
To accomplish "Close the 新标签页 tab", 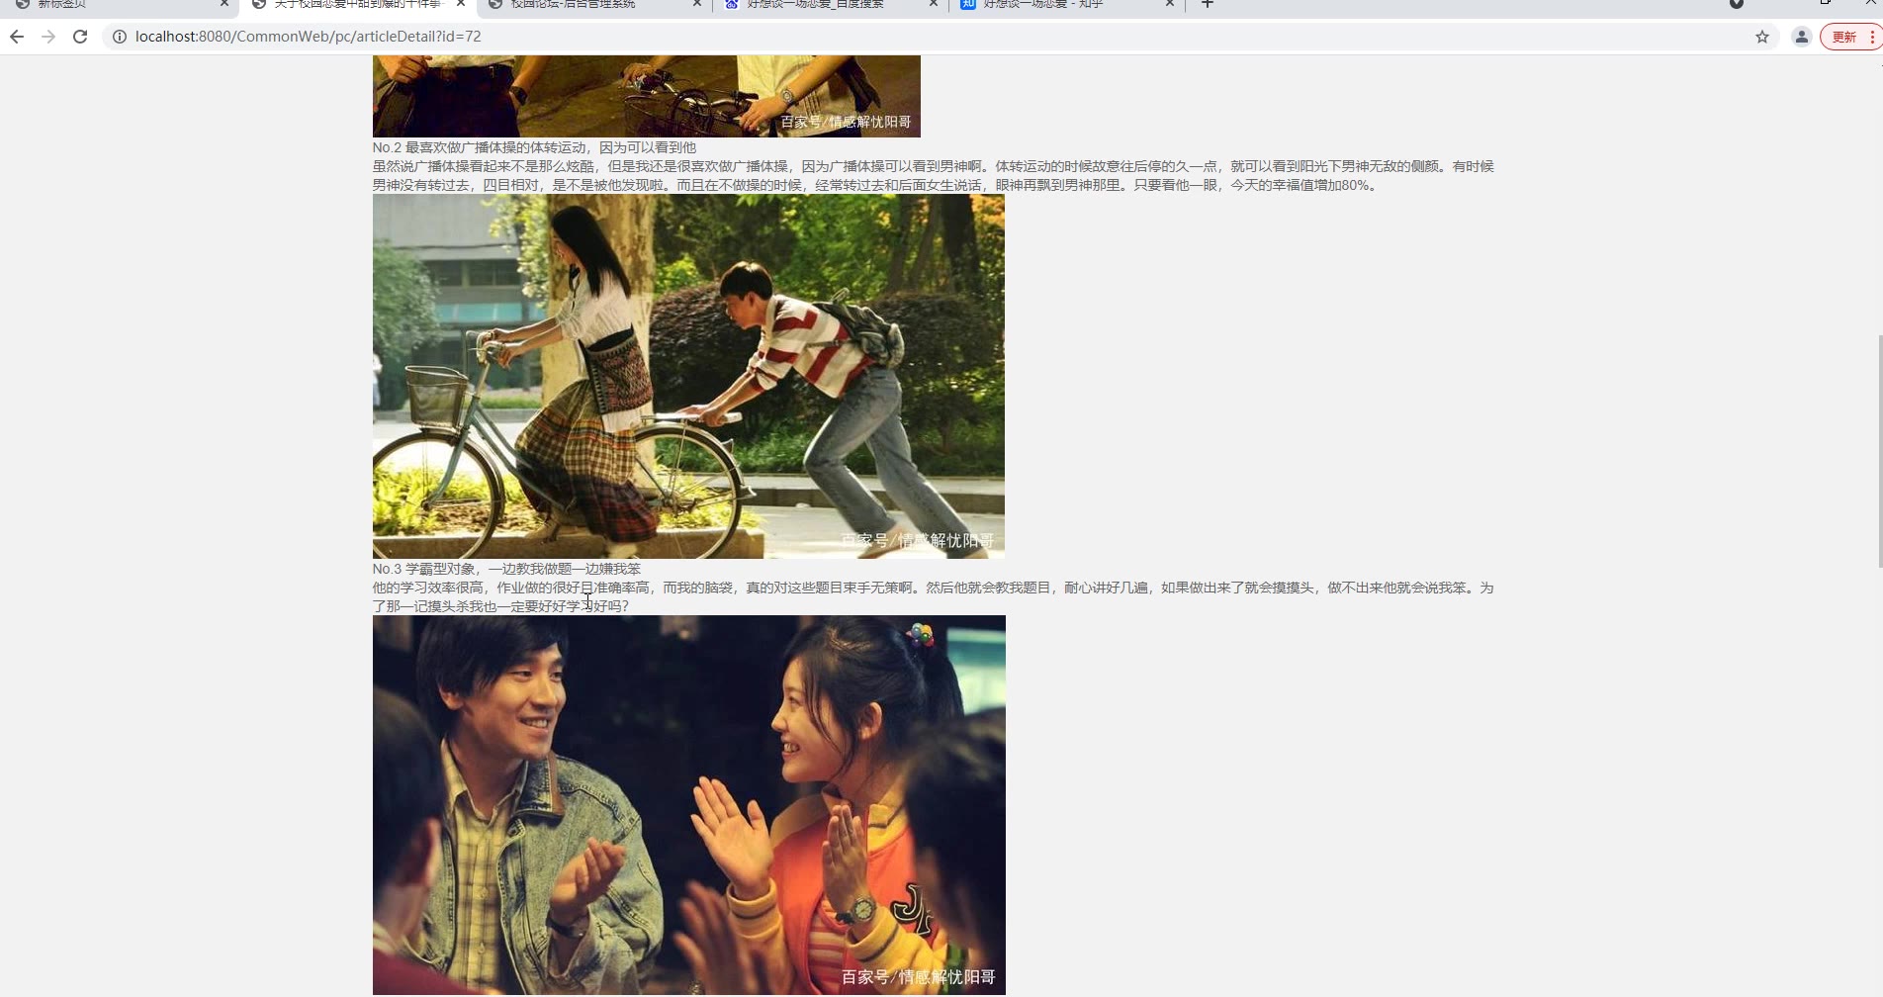I will click(224, 4).
